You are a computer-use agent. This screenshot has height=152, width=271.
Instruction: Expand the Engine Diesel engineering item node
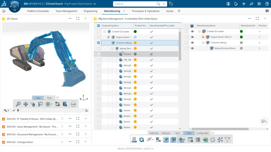(x=108, y=37)
